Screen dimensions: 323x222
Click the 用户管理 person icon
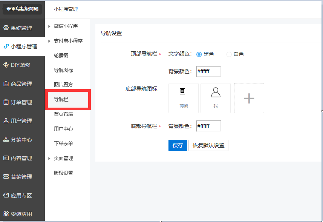6,121
